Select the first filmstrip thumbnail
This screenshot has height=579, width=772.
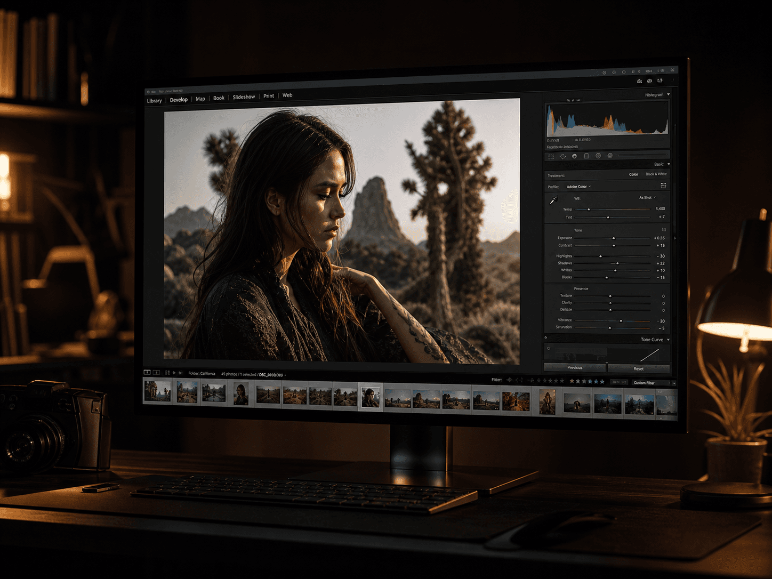tap(158, 391)
